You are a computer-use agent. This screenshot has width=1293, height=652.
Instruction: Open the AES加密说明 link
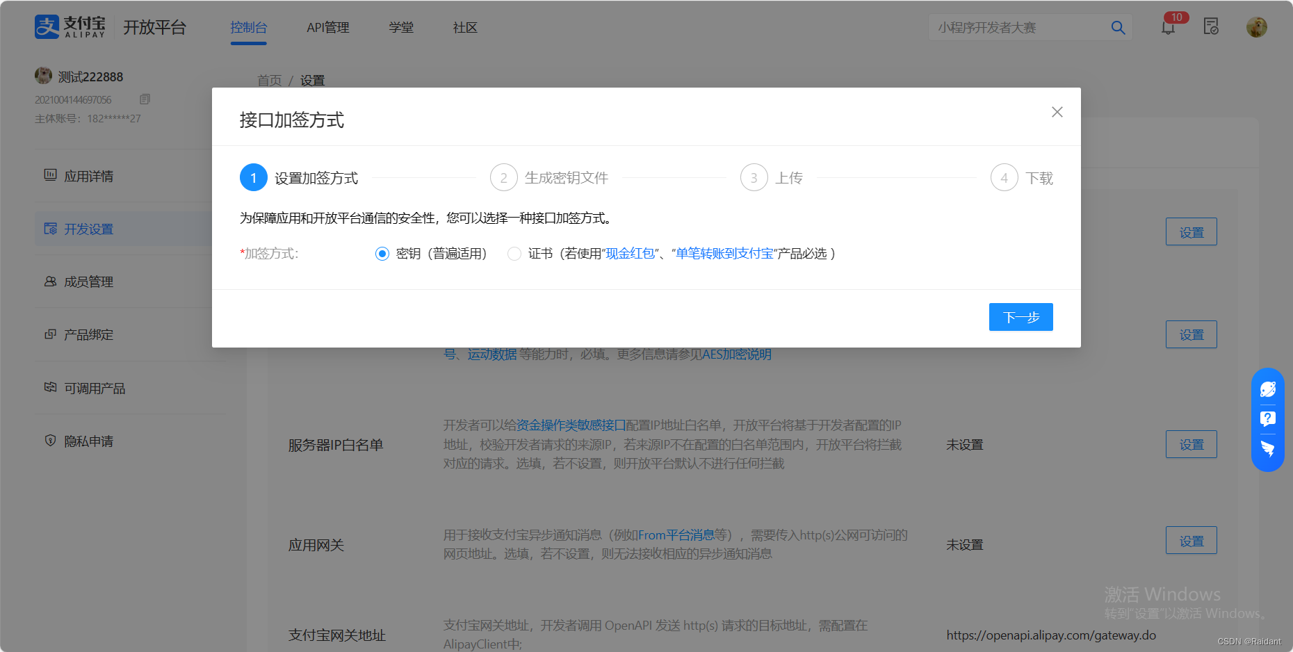click(x=737, y=354)
